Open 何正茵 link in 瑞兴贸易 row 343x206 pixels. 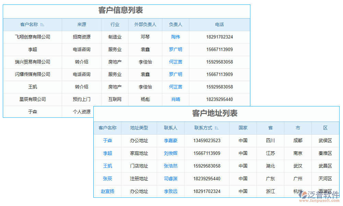[x=176, y=62]
